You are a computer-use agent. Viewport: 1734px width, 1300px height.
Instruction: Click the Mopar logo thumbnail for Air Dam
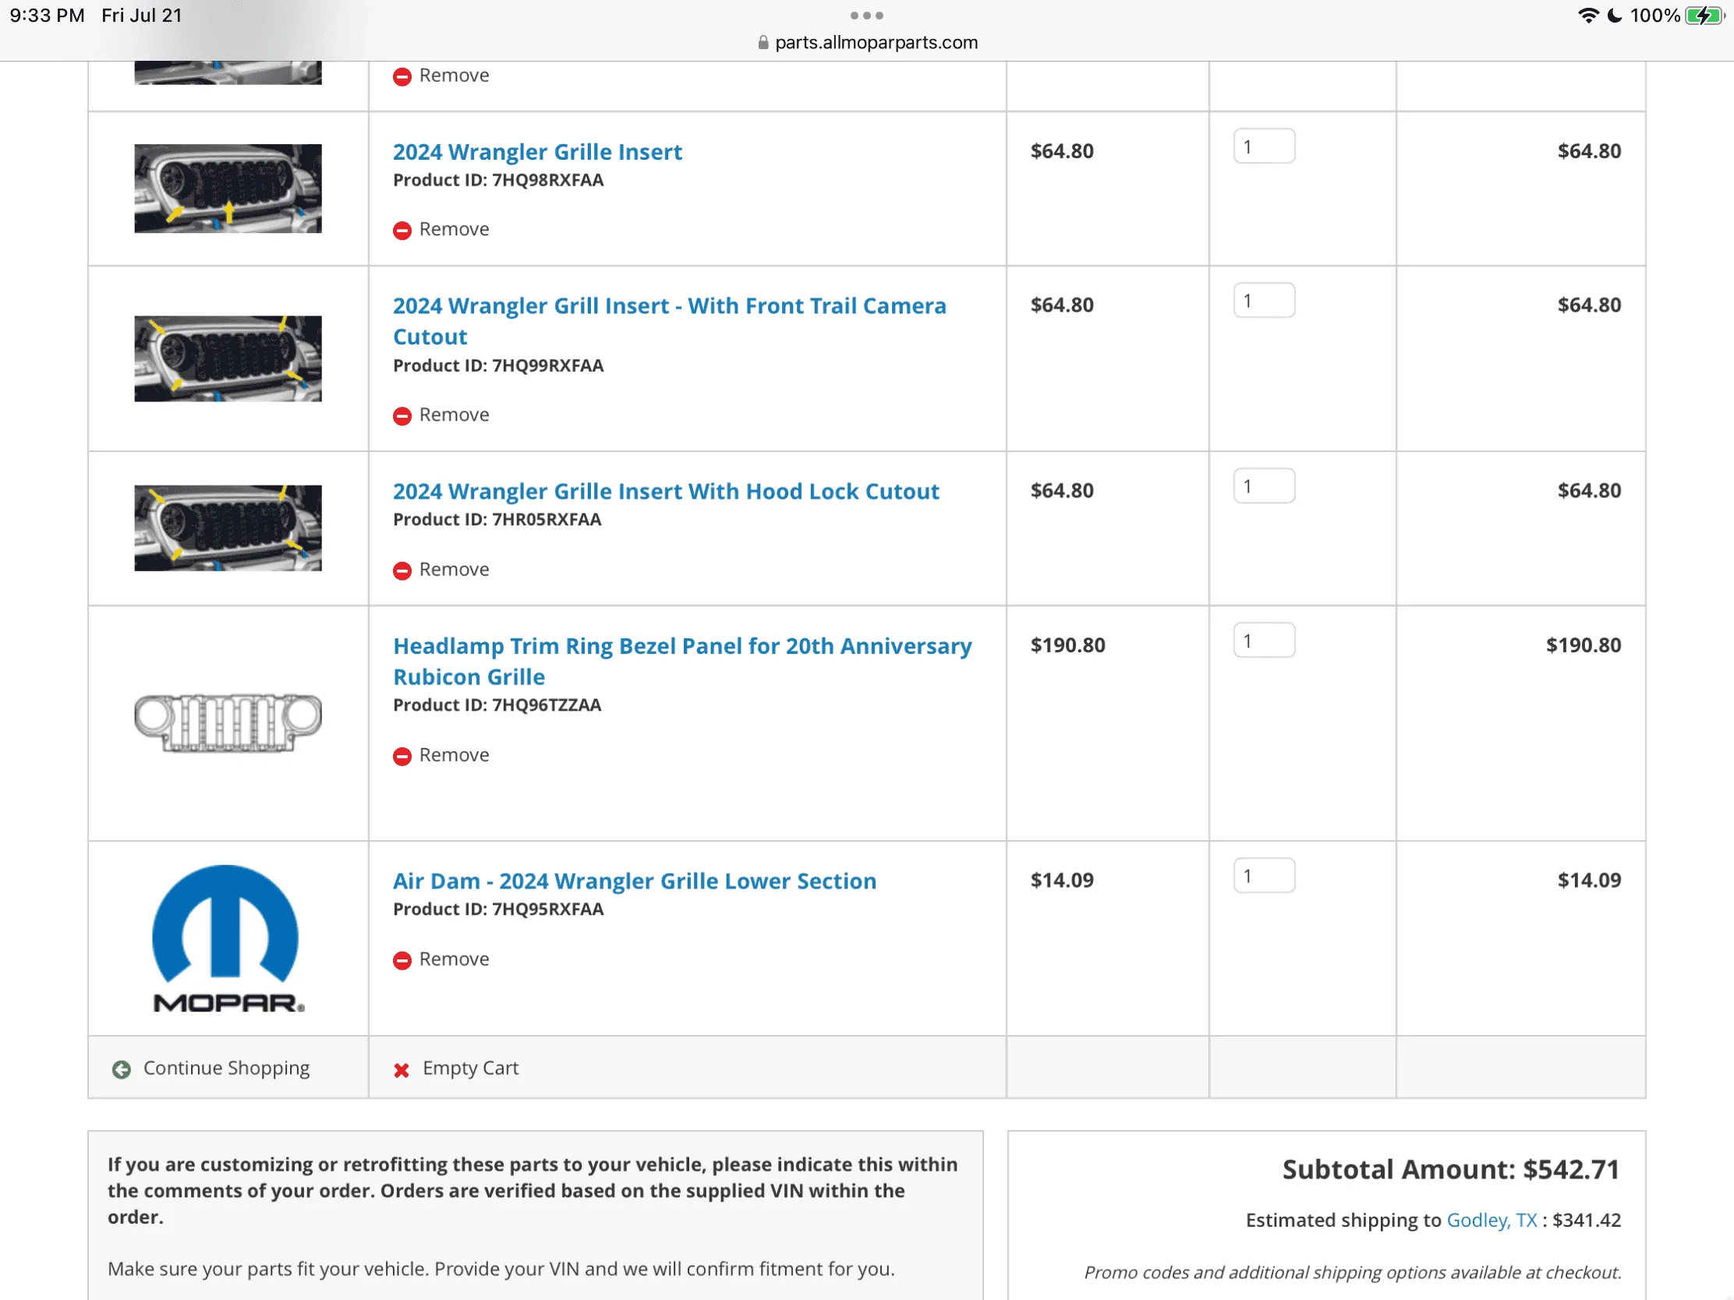coord(228,938)
